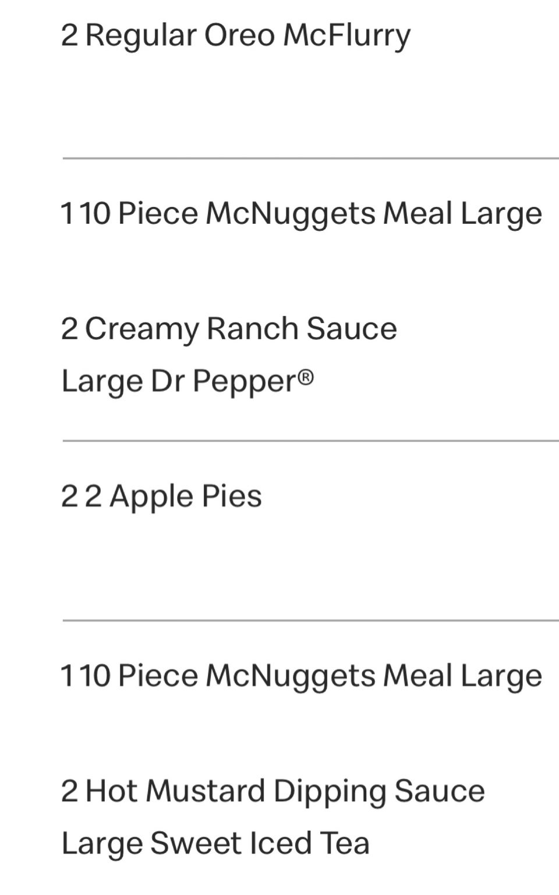Select the 2 Apple Pies order item
The height and width of the screenshot is (895, 559).
click(161, 497)
